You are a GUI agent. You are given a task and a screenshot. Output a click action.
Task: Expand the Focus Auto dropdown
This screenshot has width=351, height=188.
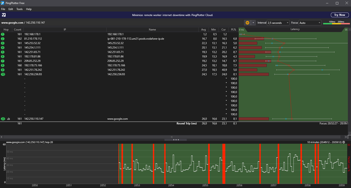(x=310, y=23)
